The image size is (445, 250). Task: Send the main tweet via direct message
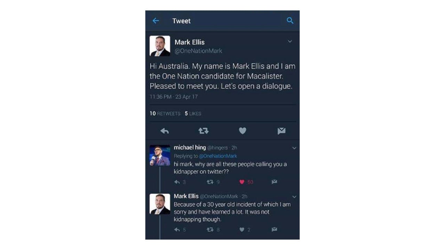click(282, 131)
